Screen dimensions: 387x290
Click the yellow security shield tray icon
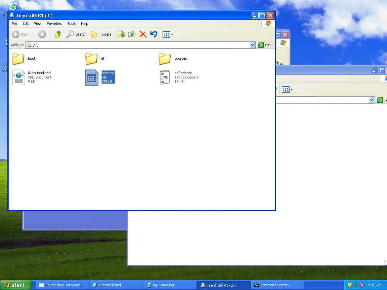pos(349,285)
